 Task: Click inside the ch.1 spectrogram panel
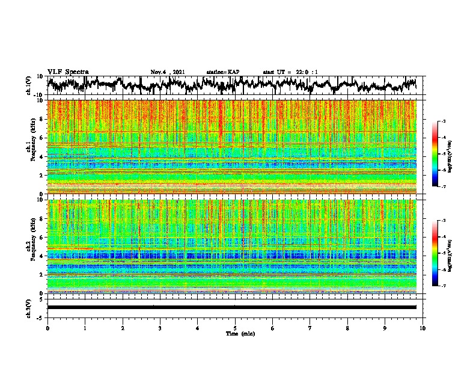point(231,147)
